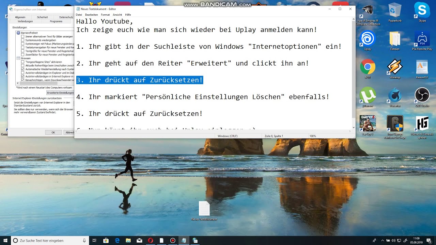Click the volume icon in system tray

[x=394, y=240]
